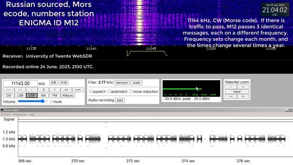Enable the mute checkbox
The image size is (293, 165).
(51, 102)
